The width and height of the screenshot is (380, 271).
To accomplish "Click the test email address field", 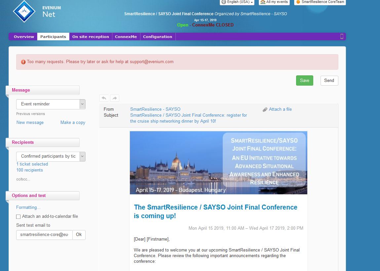I will tap(44, 235).
